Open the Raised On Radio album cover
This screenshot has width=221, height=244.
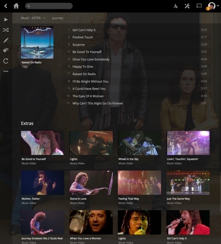click(37, 42)
